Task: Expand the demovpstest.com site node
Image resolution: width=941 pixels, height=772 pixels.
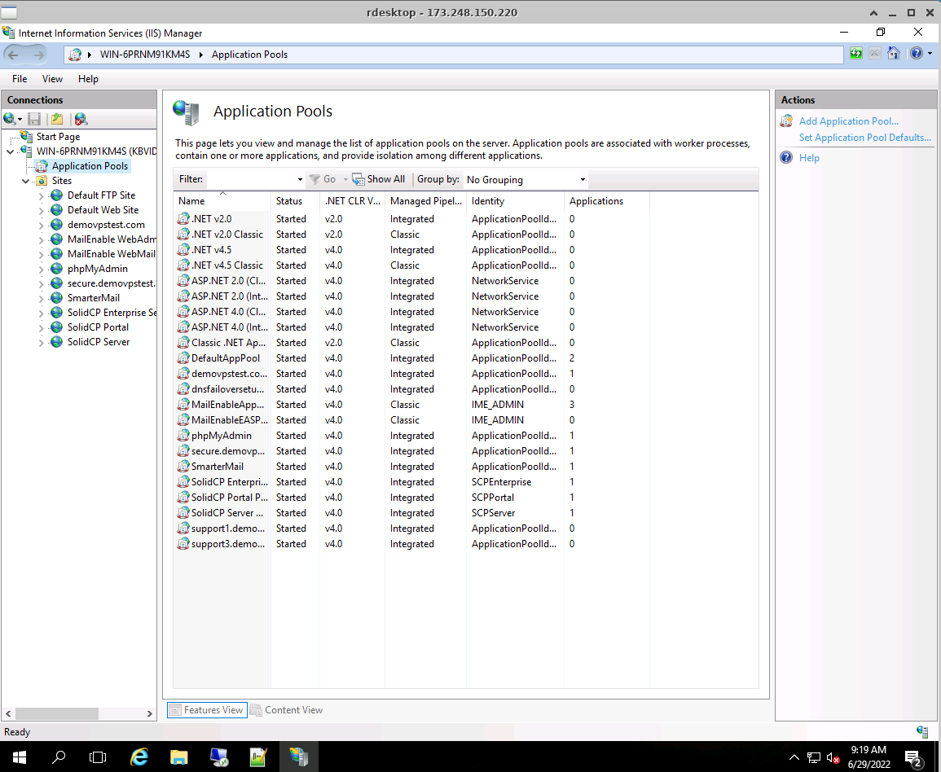Action: coord(41,225)
